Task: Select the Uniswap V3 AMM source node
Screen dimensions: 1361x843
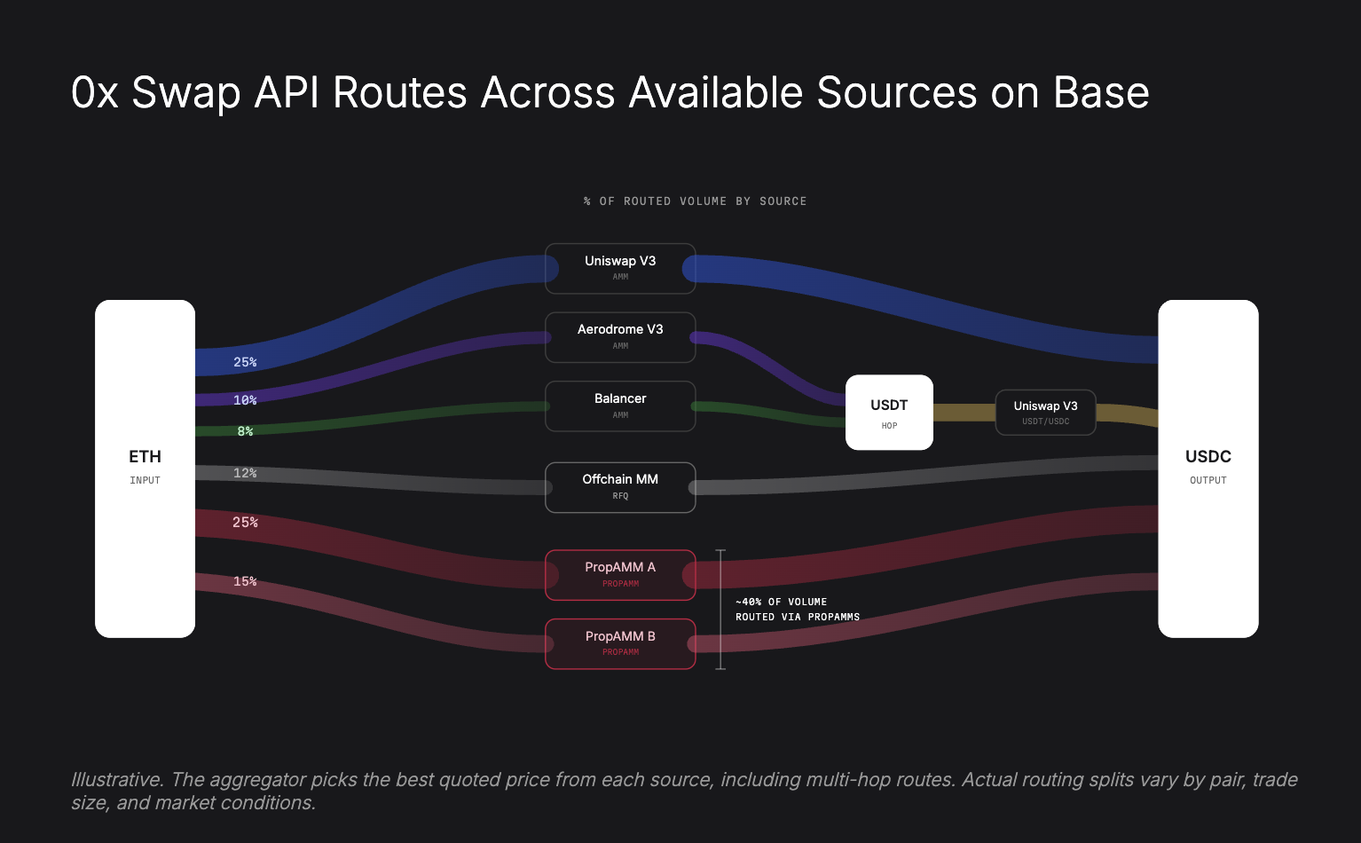Action: (x=620, y=268)
